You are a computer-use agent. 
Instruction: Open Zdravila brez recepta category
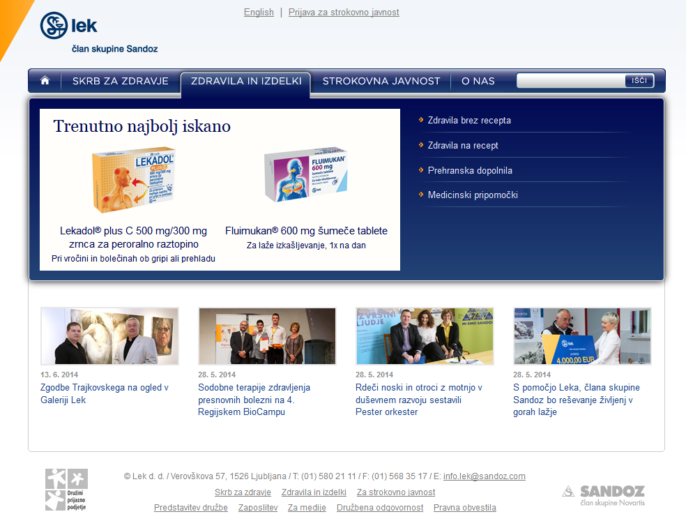tap(469, 121)
